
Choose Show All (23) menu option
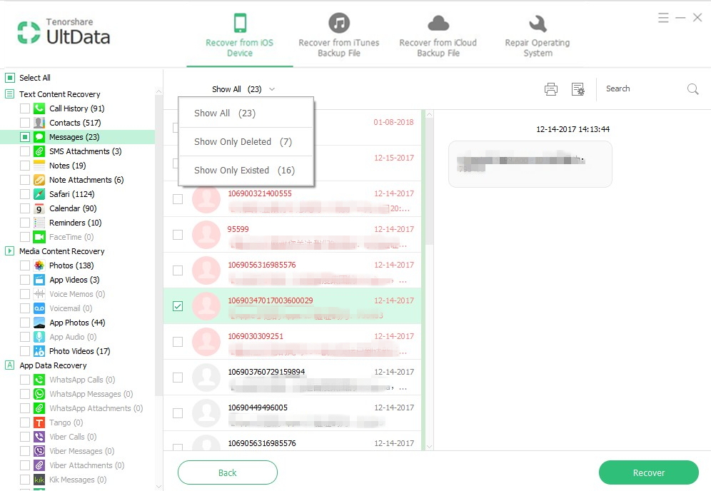coord(246,113)
